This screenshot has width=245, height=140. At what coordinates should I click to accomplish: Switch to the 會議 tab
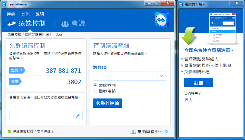78,23
